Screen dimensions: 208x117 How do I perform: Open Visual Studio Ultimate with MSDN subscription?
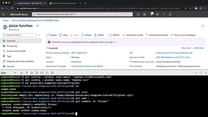click(87, 66)
